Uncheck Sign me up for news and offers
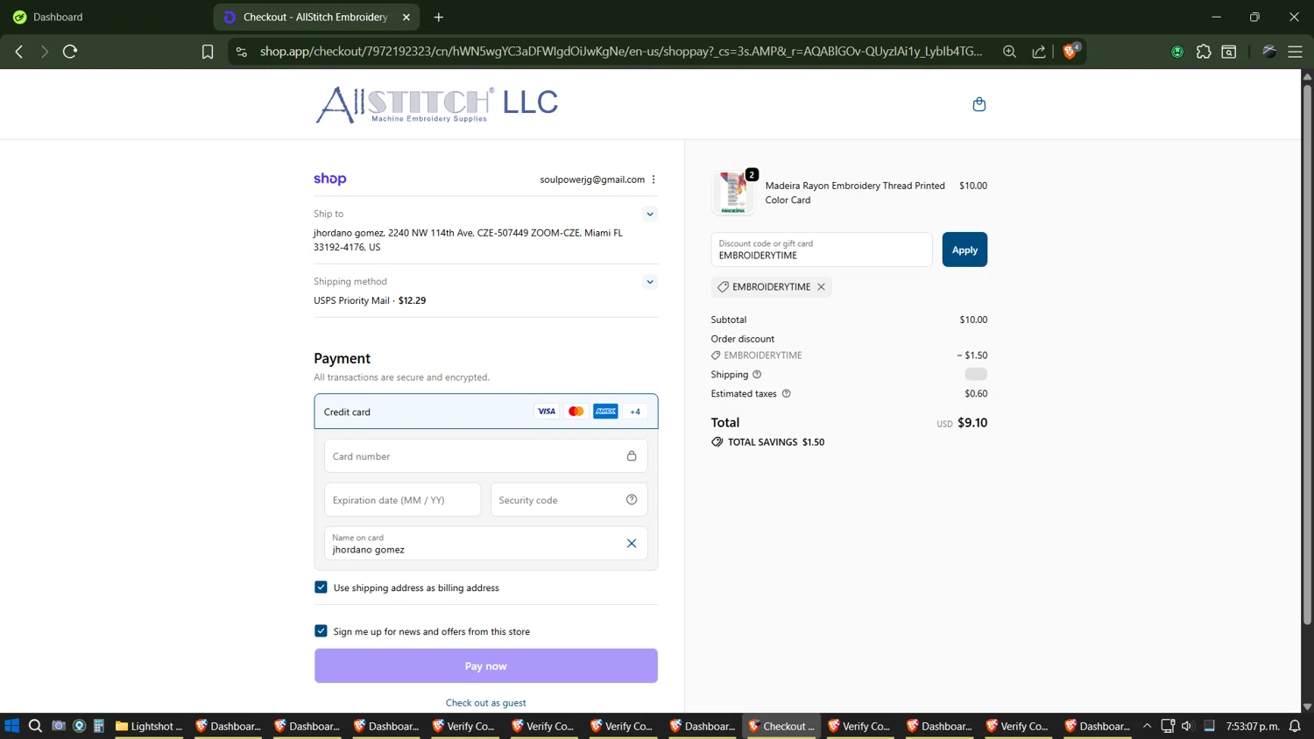Screen dimensions: 1314x739 click(321, 631)
